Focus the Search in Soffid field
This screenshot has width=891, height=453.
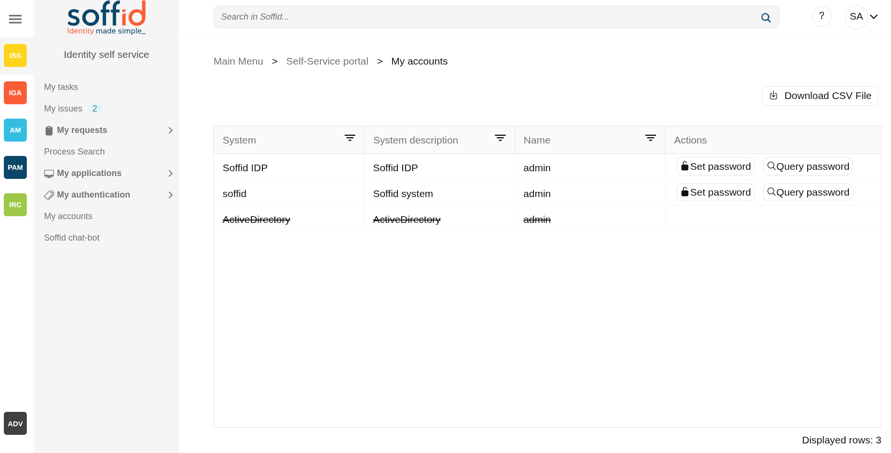coord(484,17)
